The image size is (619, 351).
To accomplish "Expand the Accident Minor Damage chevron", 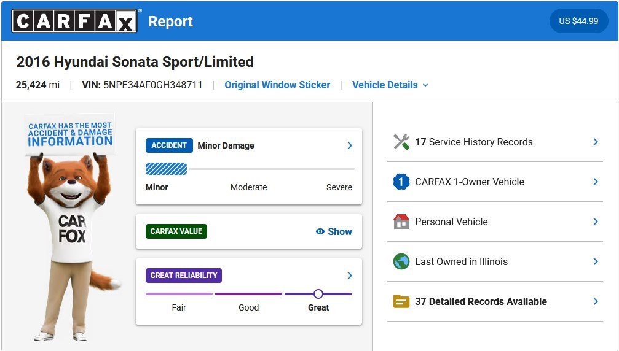I will click(350, 145).
